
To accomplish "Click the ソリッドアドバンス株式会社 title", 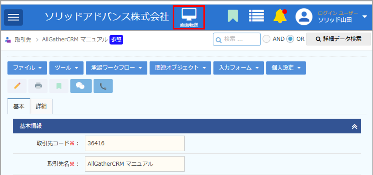I will [x=107, y=17].
